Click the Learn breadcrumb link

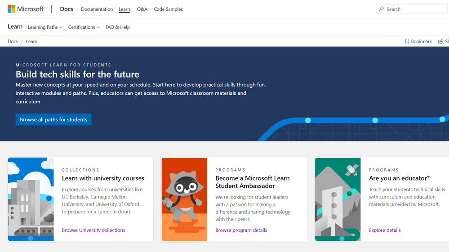click(31, 41)
